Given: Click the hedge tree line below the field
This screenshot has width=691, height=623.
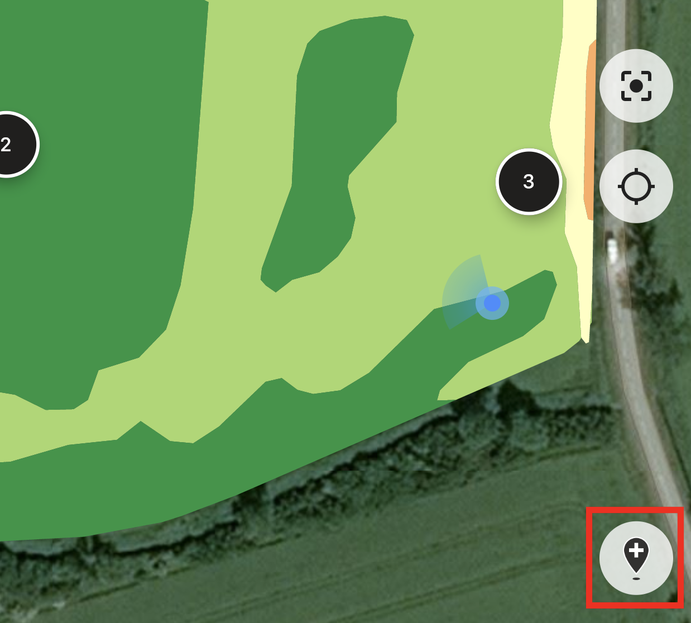Looking at the screenshot, I should (335, 480).
